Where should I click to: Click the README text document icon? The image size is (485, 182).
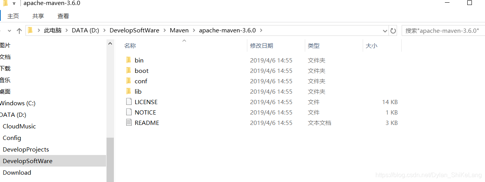(x=129, y=123)
